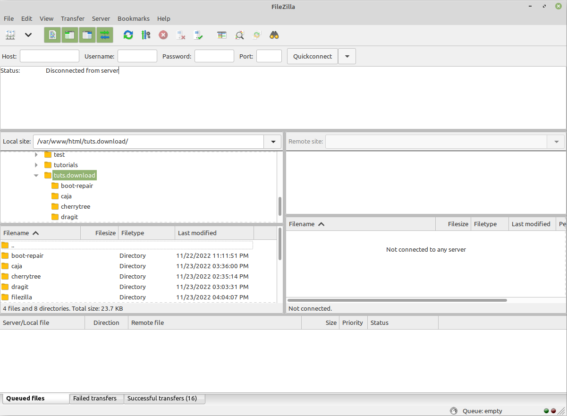The image size is (567, 416).
Task: Expand the Local site path dropdown
Action: coord(272,142)
